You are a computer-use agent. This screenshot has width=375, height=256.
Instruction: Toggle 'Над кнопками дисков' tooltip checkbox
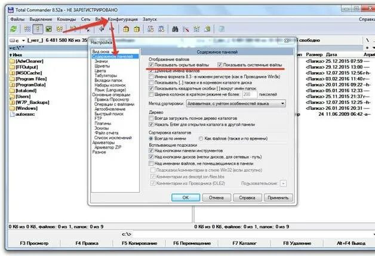[x=151, y=157]
